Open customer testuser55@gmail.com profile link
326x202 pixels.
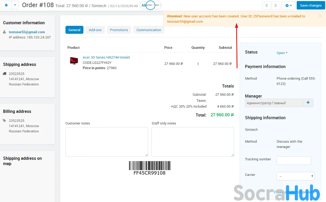[27, 32]
